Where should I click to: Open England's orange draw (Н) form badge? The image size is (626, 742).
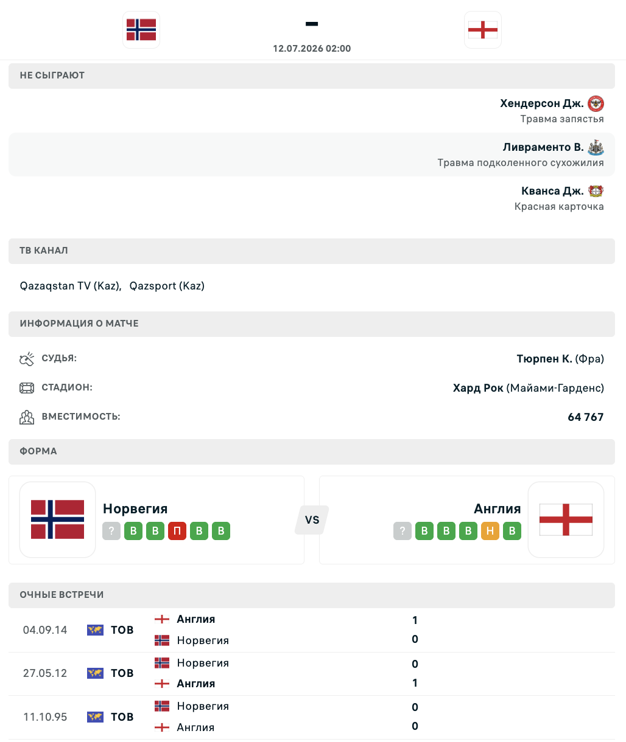point(490,531)
